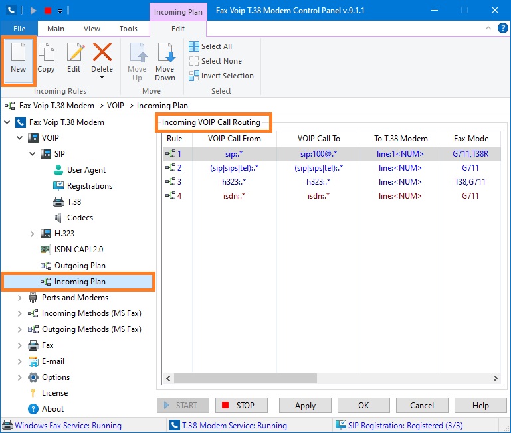Expand Outgoing Methods (MS Fax) node

(19, 329)
